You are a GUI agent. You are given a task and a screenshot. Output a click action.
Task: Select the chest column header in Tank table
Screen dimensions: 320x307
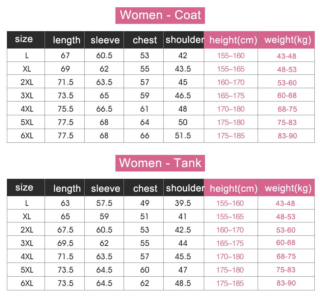click(x=145, y=188)
